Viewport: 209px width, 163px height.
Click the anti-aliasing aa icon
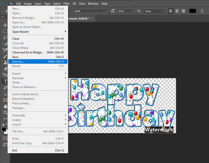click(x=139, y=11)
